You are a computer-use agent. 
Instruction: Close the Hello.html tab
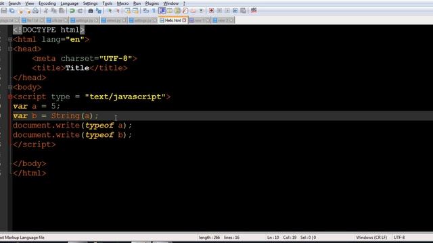point(184,20)
